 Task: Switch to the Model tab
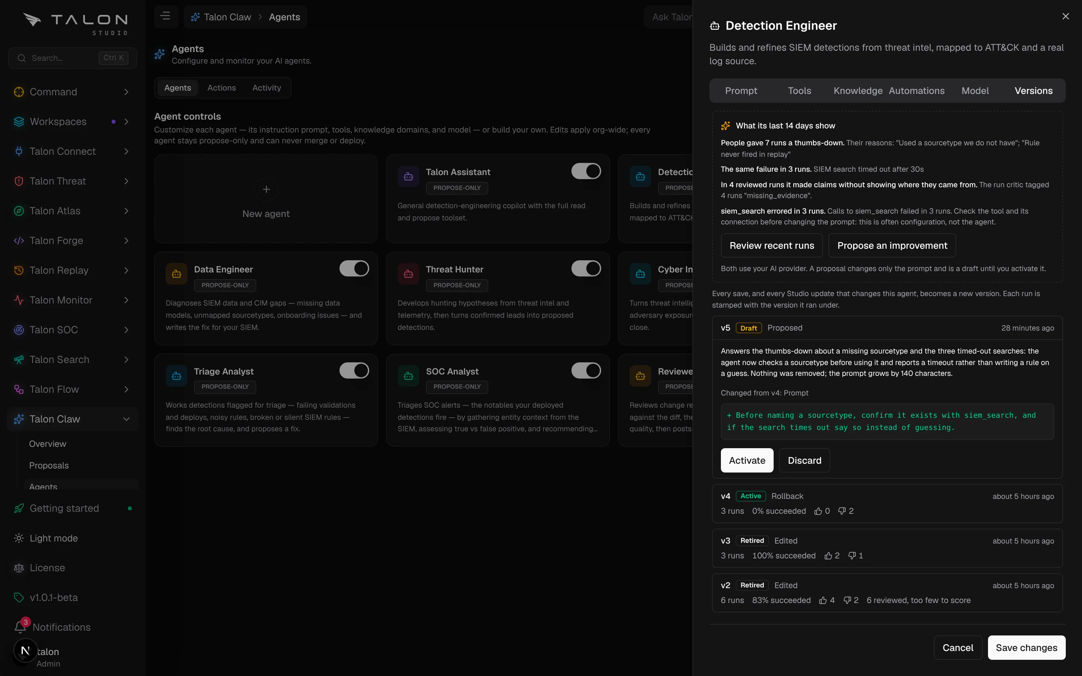975,91
